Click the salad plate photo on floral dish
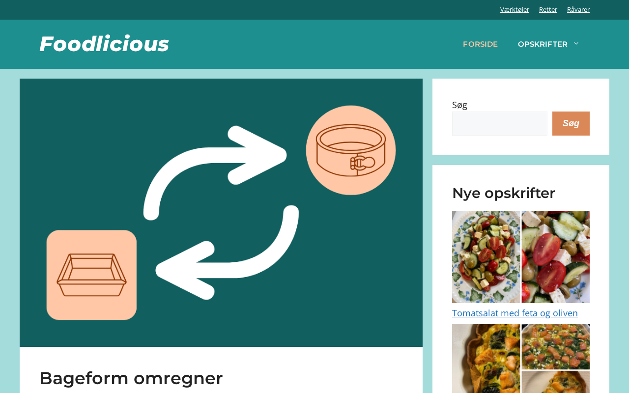 click(x=486, y=257)
